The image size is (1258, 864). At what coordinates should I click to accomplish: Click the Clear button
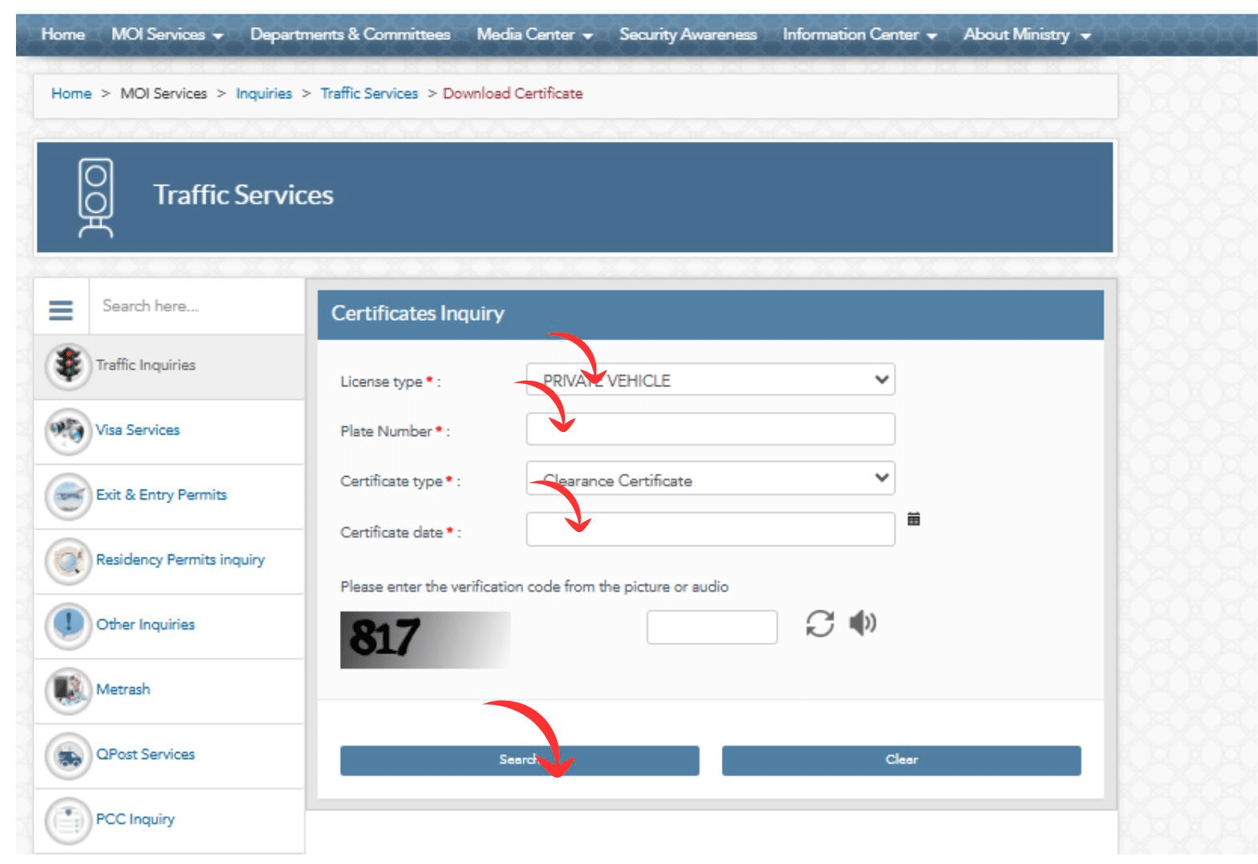[901, 760]
